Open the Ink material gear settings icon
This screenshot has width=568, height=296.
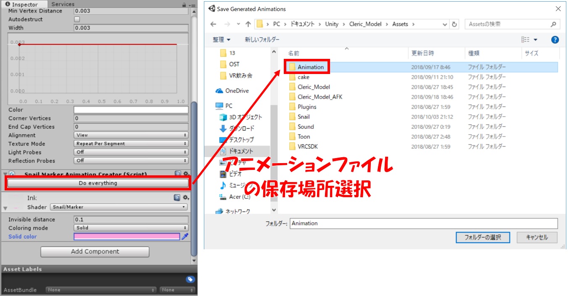coord(185,198)
